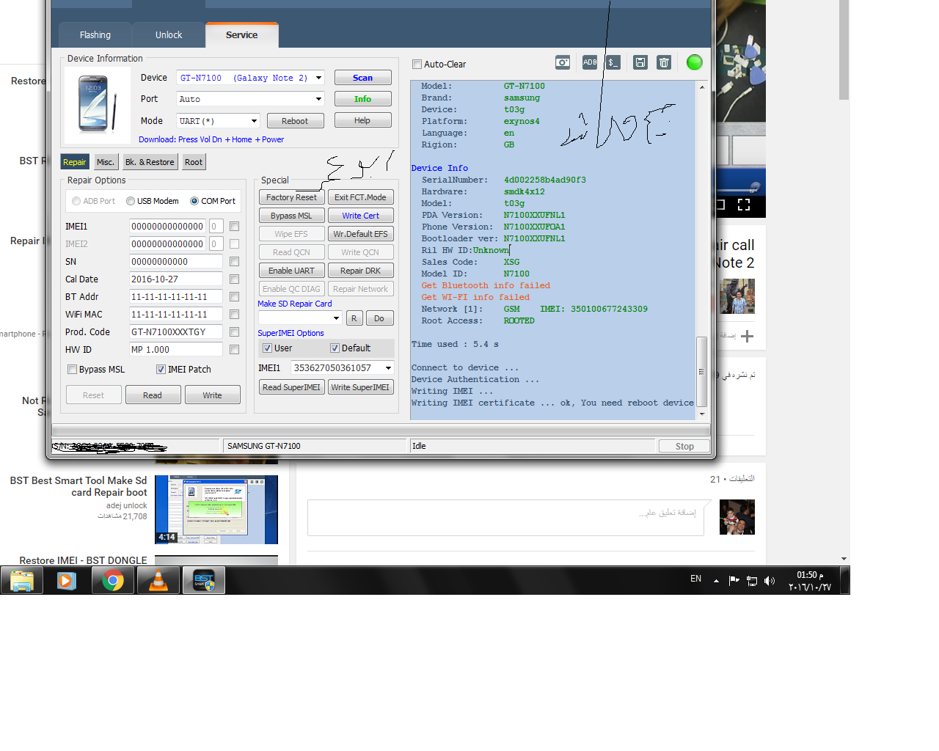
Task: Tick the HW ID row checkbox
Action: click(x=235, y=350)
